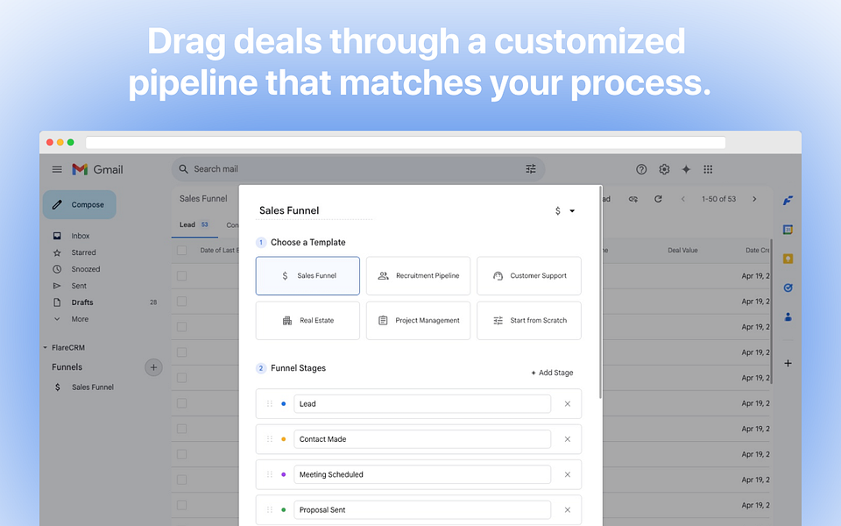Get add-ons plus icon in side panel
Image resolution: width=841 pixels, height=526 pixels.
788,363
